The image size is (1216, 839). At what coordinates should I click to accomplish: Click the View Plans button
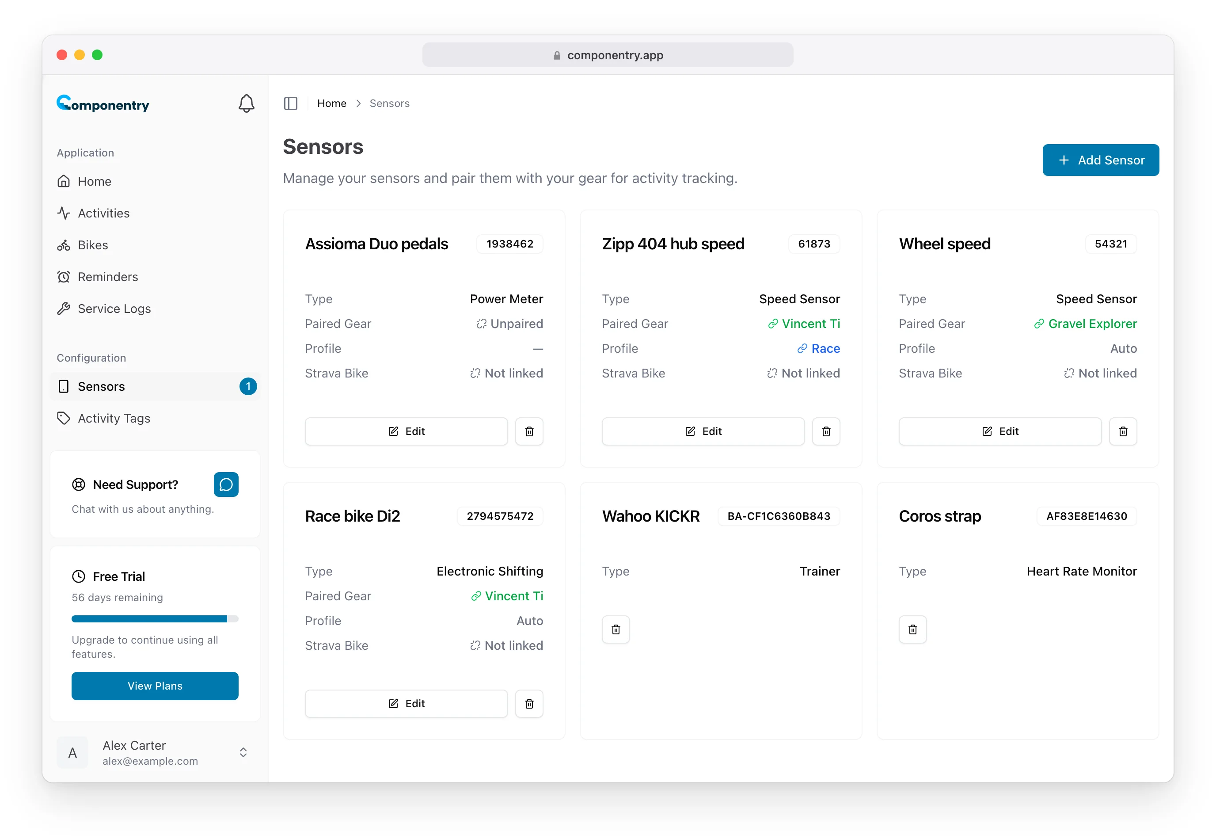pos(155,686)
